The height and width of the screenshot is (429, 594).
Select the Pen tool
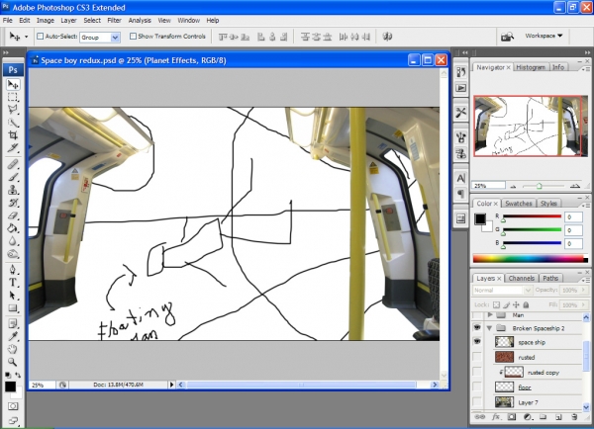point(13,269)
